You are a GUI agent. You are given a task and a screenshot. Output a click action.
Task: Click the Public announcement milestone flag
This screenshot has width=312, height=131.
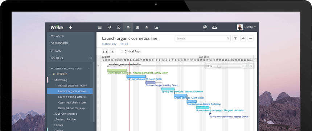[x=210, y=114]
